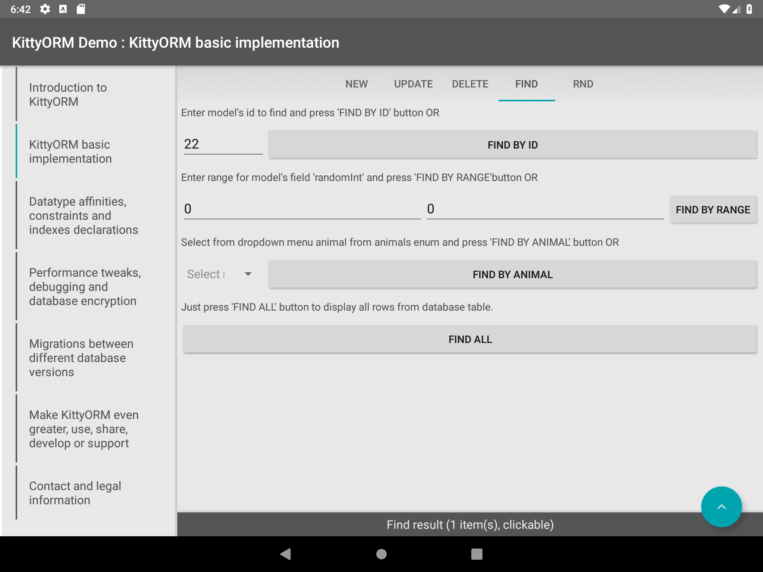The image size is (763, 572).
Task: Open Introduction to KittyORM section
Action: pos(95,95)
